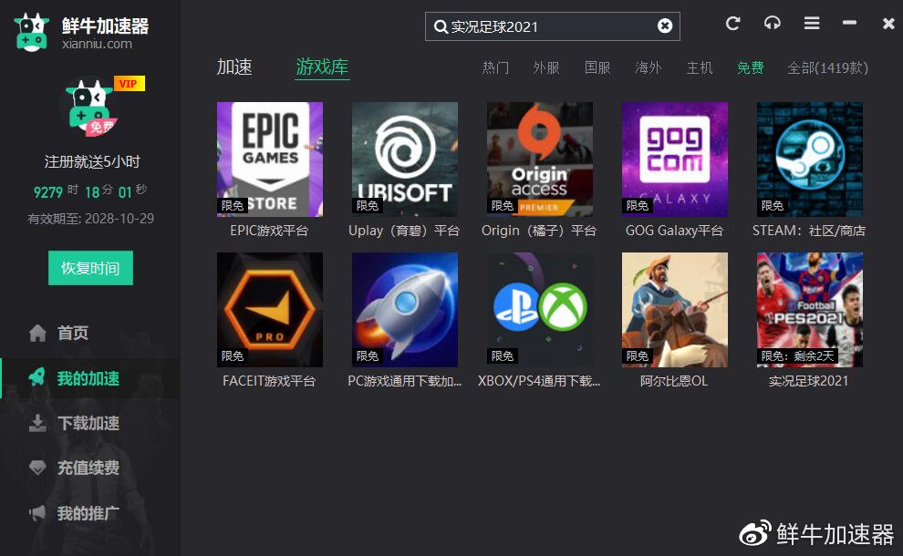The height and width of the screenshot is (556, 903).
Task: Select 我的加速 in the sidebar
Action: tap(81, 378)
